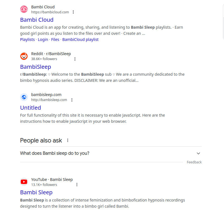Open three-dot menu beside bambisleep.com URL

point(72,100)
